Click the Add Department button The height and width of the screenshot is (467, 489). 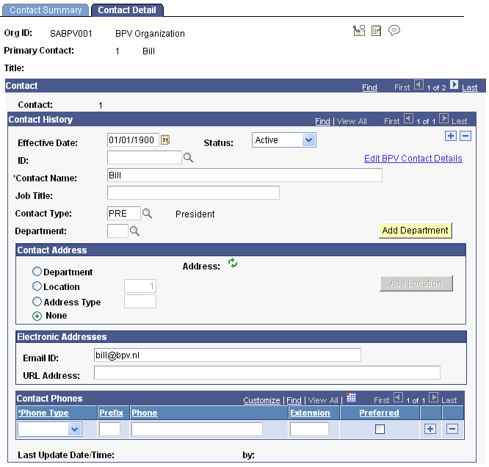pyautogui.click(x=415, y=231)
